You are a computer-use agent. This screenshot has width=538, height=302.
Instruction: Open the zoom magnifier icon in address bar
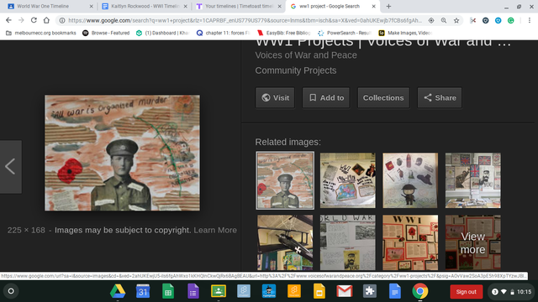tap(444, 20)
